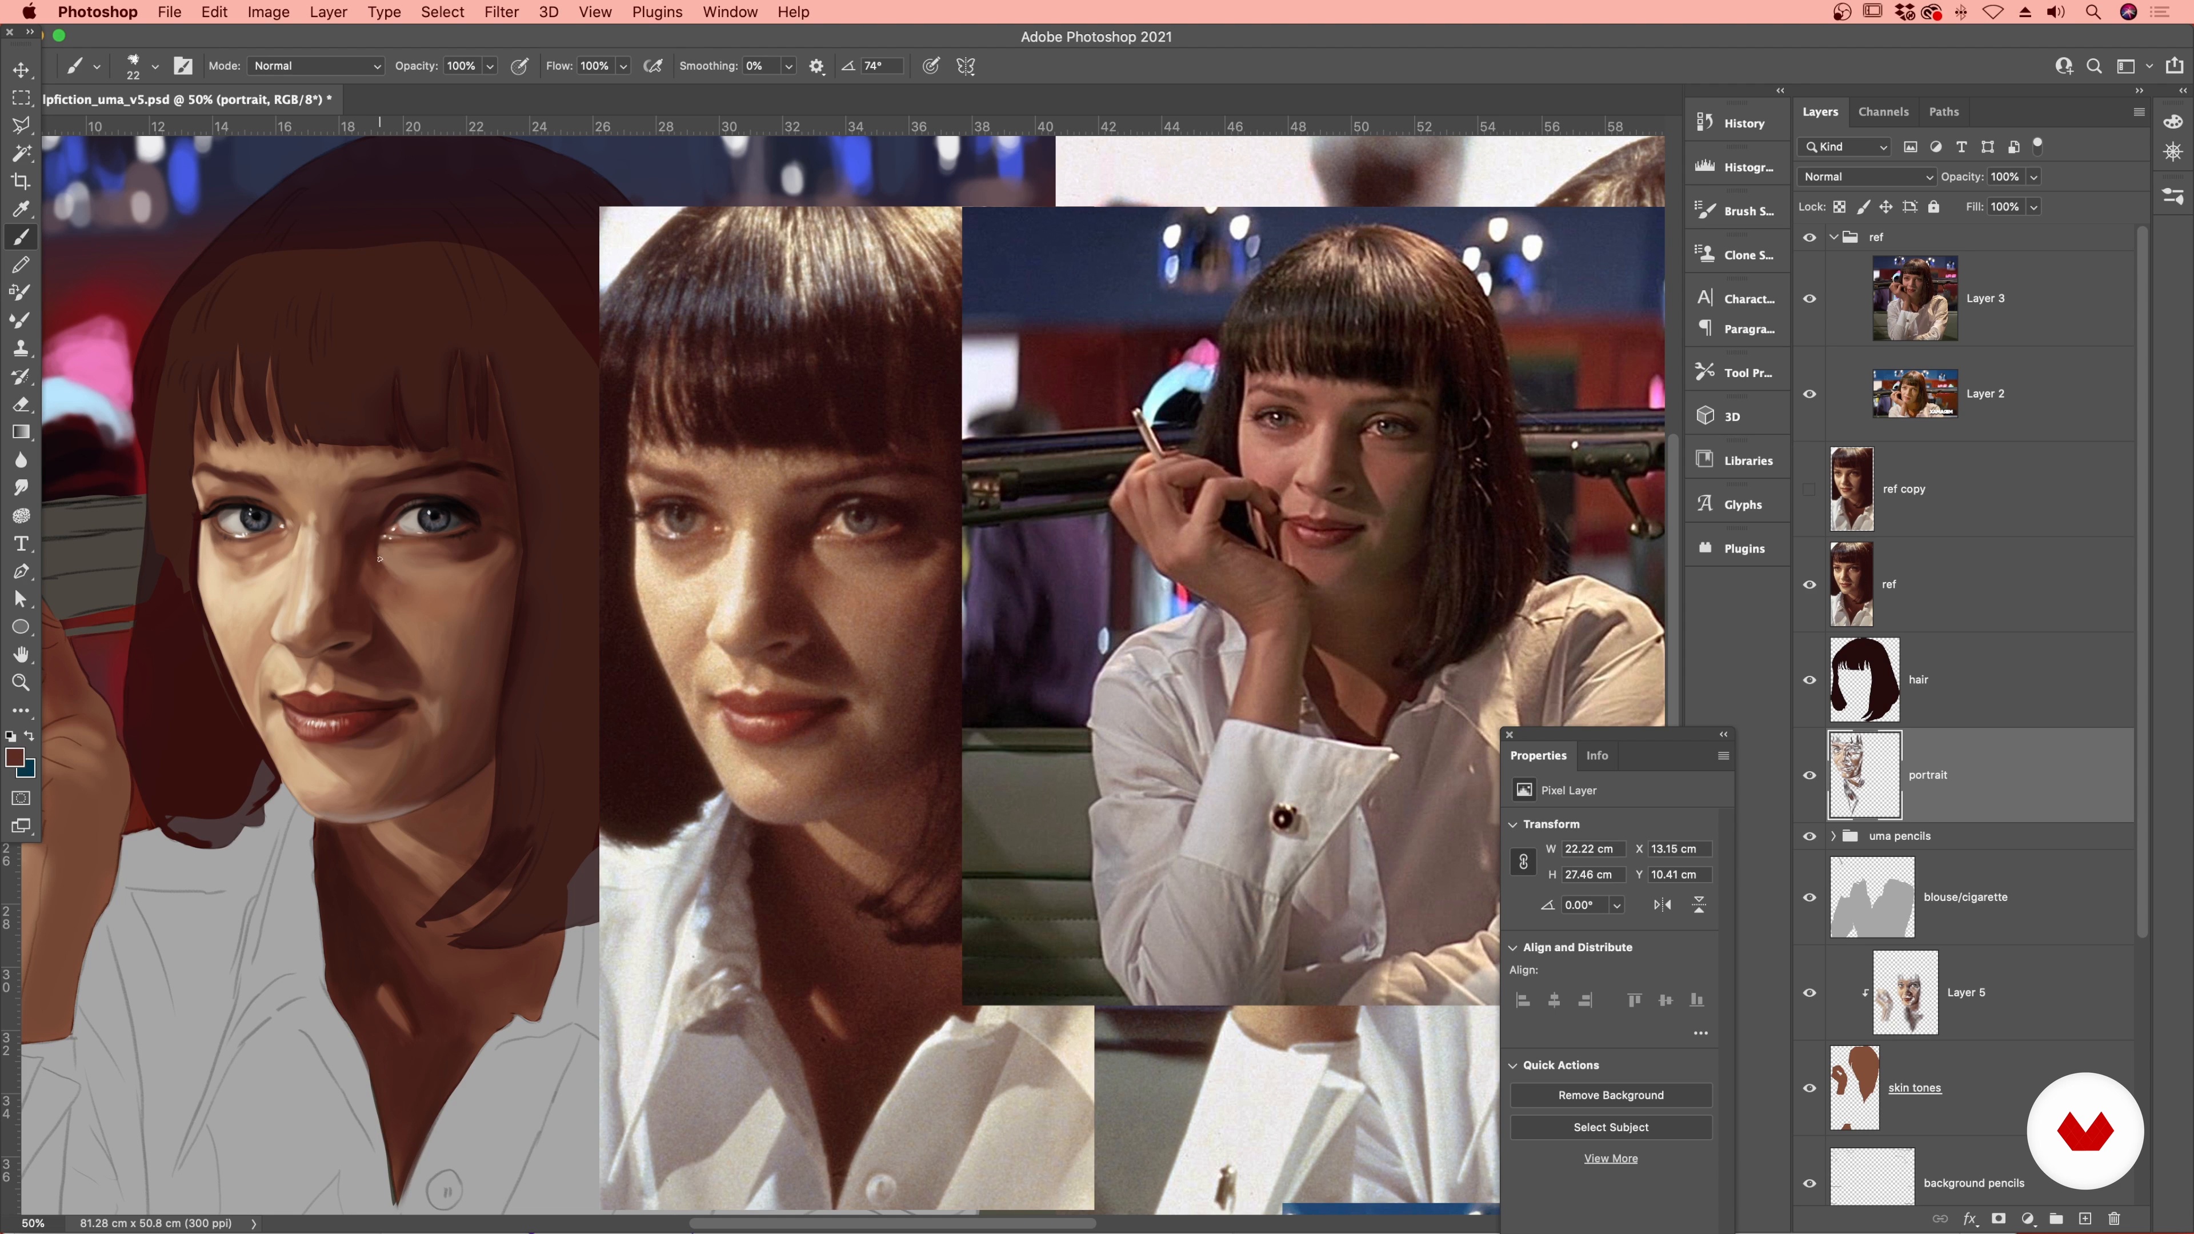Hide the blouse/cigarette layer
2194x1234 pixels.
(x=1809, y=898)
